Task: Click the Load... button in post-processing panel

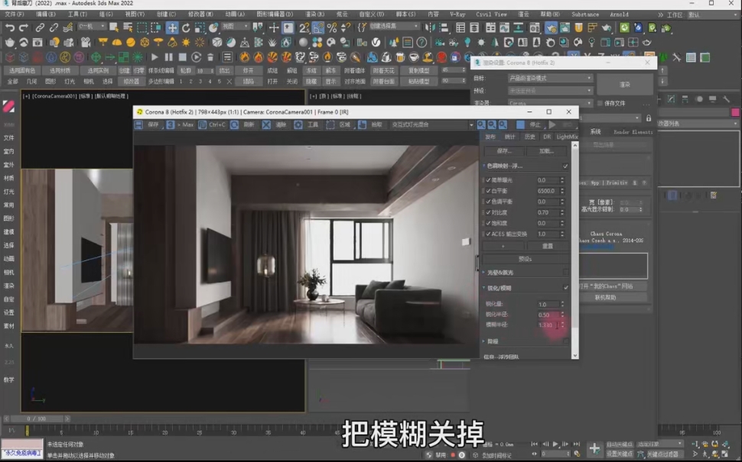Action: pyautogui.click(x=547, y=151)
